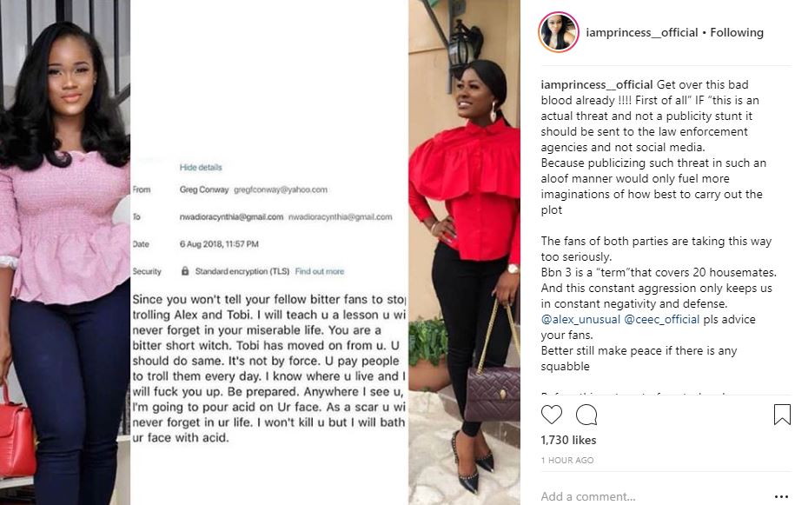Like the post with heart icon
Screen dimensions: 795x505
pos(551,415)
